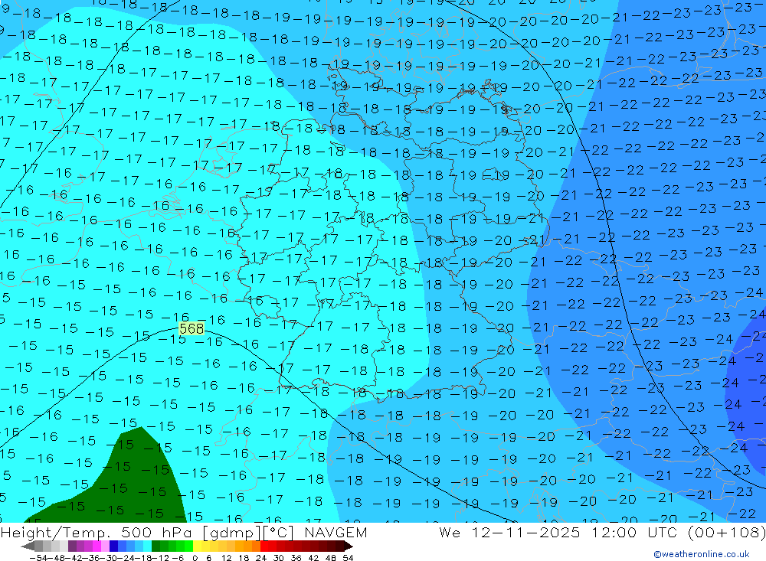Click the NAVGEM model name
Image resolution: width=766 pixels, height=561 pixels.
tap(336, 532)
